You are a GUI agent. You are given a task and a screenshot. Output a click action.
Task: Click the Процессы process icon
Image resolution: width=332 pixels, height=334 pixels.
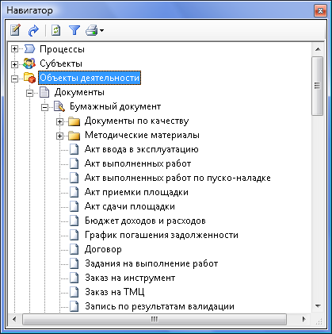click(x=29, y=49)
